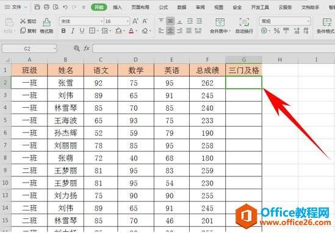Click the fill color bucket swatch

118,30
